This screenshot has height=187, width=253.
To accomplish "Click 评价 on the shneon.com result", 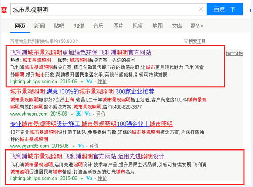I will pos(101,114).
